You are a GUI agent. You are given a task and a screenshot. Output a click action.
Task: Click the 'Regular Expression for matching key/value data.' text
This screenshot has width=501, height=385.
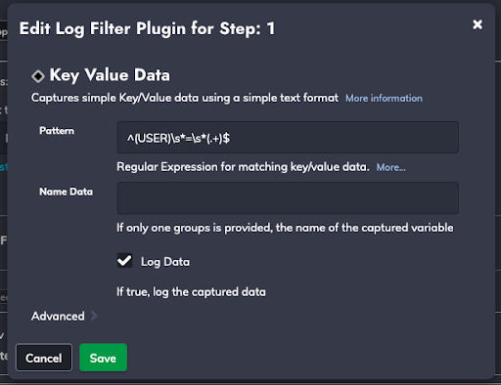[x=243, y=167]
